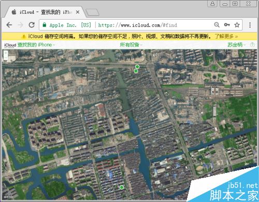
Task: Click the browser forward arrow
Action: pyautogui.click(x=20, y=25)
